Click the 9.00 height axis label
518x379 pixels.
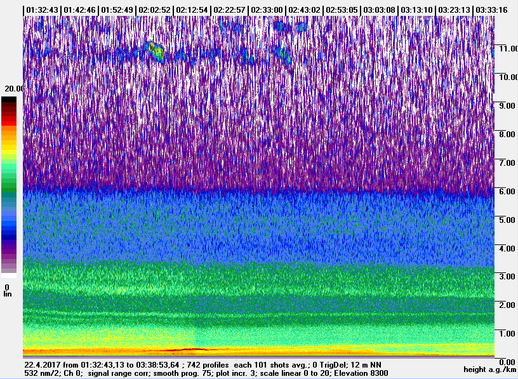(508, 106)
